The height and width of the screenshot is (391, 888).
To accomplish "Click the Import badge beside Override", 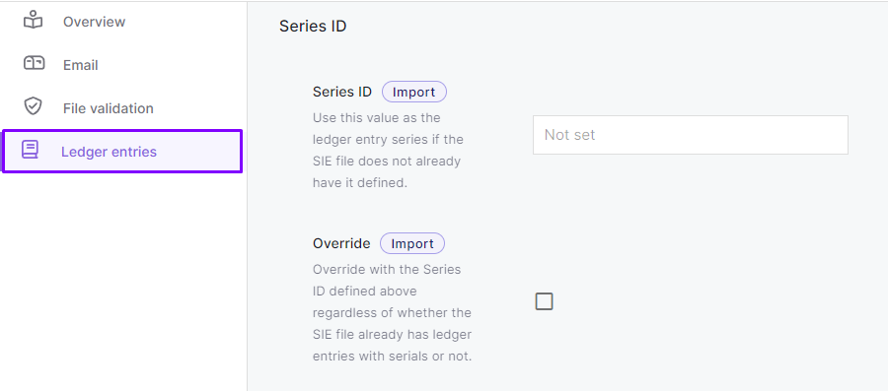I will (412, 243).
